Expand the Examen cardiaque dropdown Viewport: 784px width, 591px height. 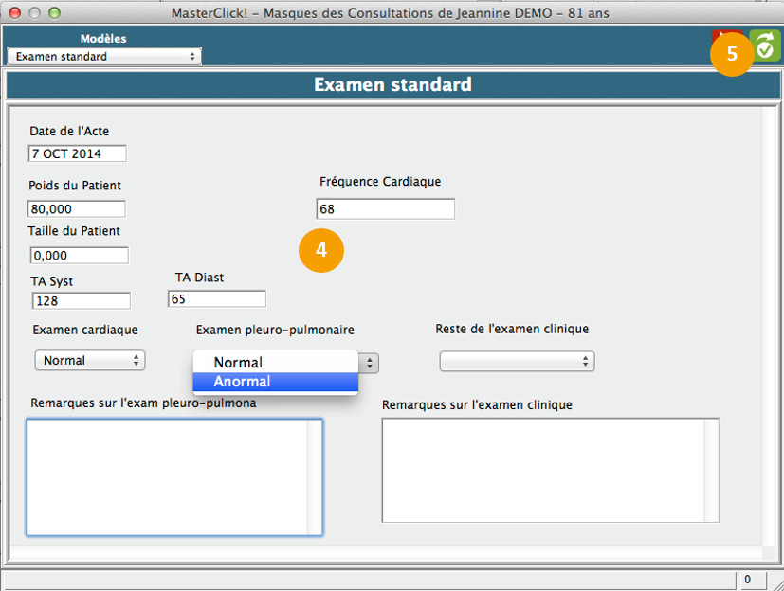(x=90, y=361)
